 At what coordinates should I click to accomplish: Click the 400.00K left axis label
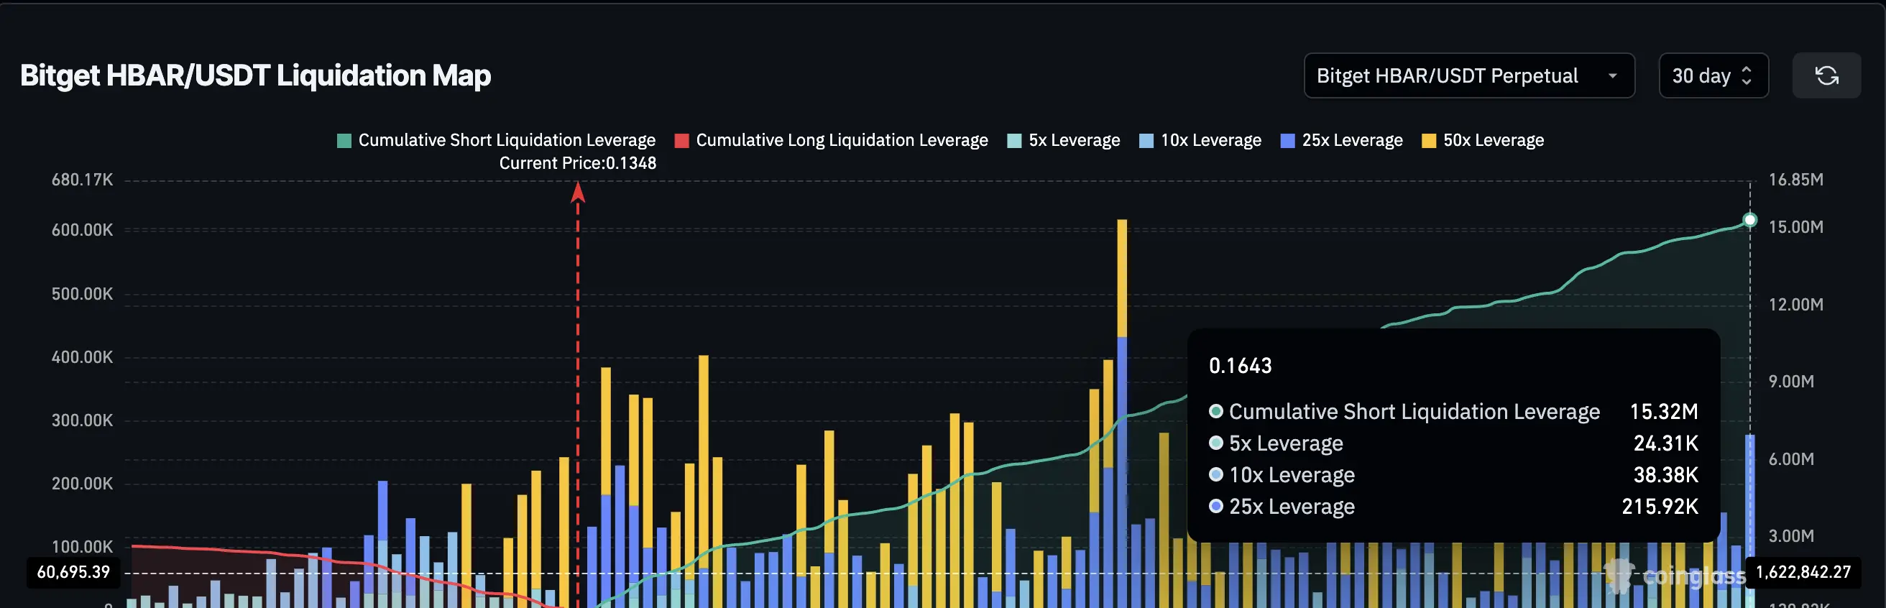coord(82,357)
